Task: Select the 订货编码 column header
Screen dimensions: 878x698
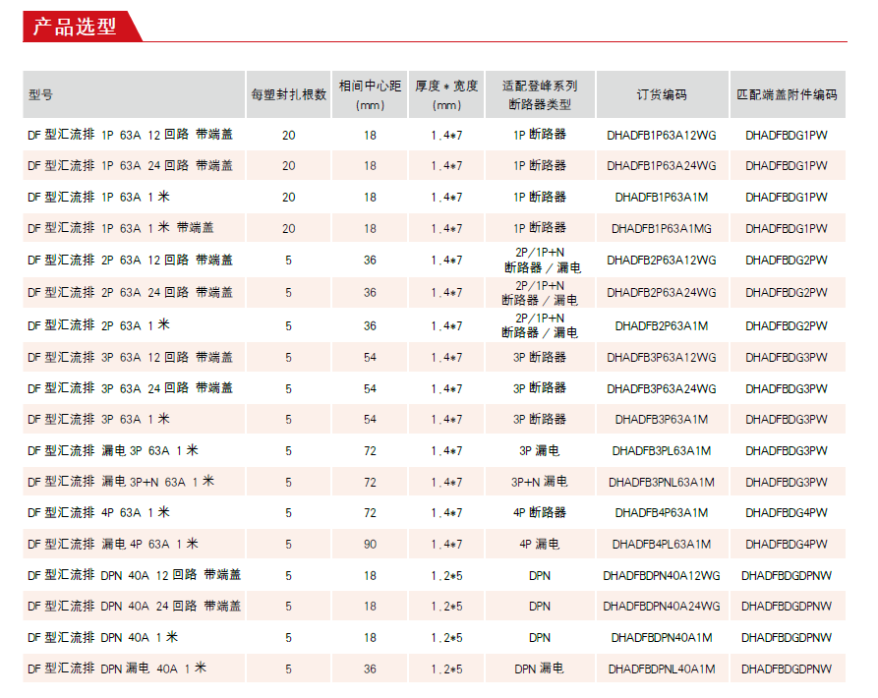Action: 662,94
